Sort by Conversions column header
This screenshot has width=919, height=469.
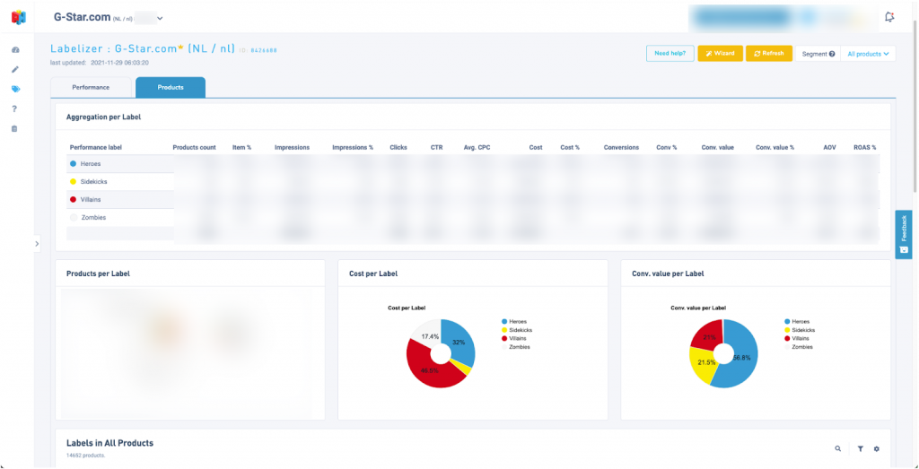(621, 148)
